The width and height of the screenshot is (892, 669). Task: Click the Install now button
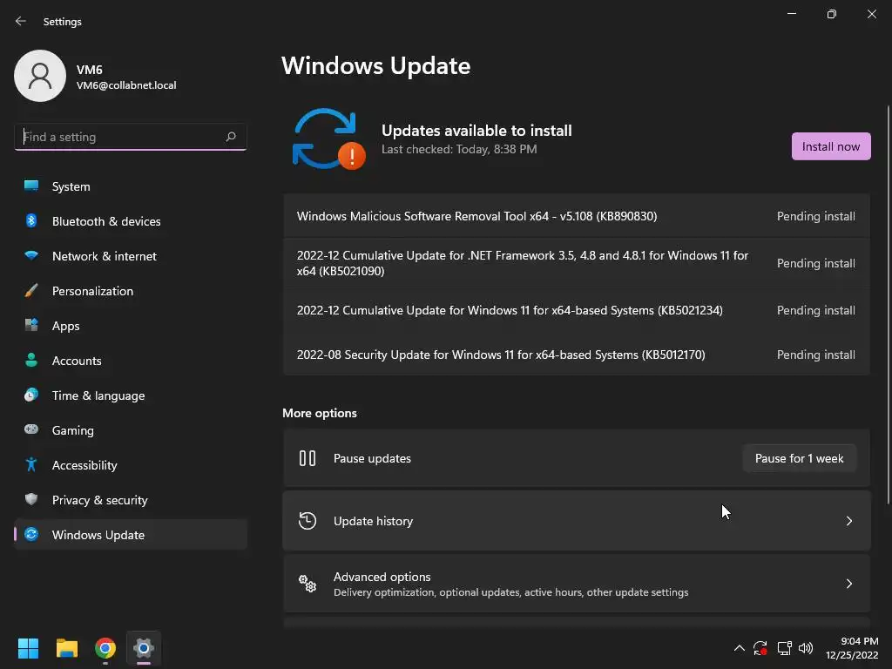pos(830,146)
